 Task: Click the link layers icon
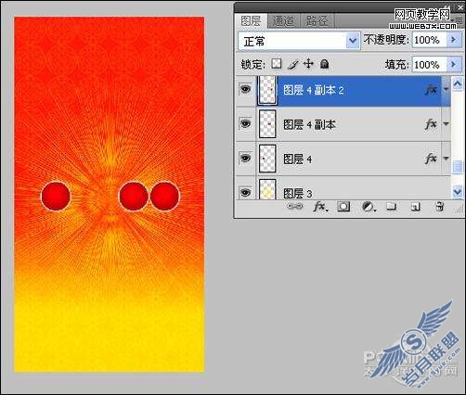(x=294, y=206)
